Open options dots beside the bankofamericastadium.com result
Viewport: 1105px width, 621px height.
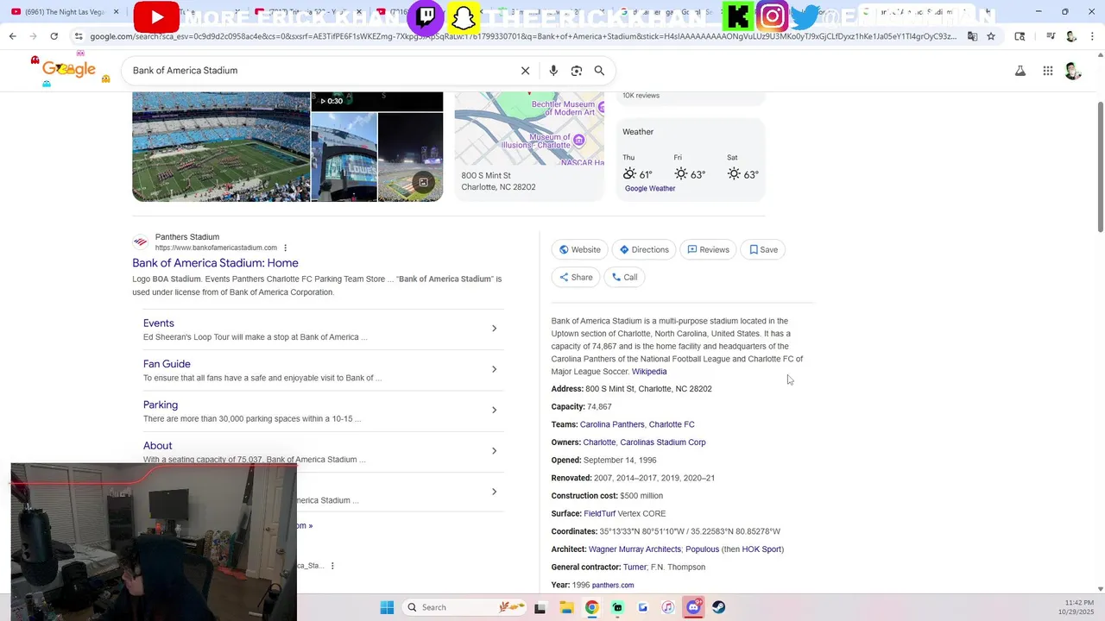coord(286,248)
